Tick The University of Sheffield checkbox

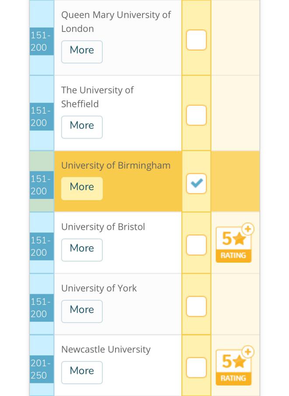(196, 115)
